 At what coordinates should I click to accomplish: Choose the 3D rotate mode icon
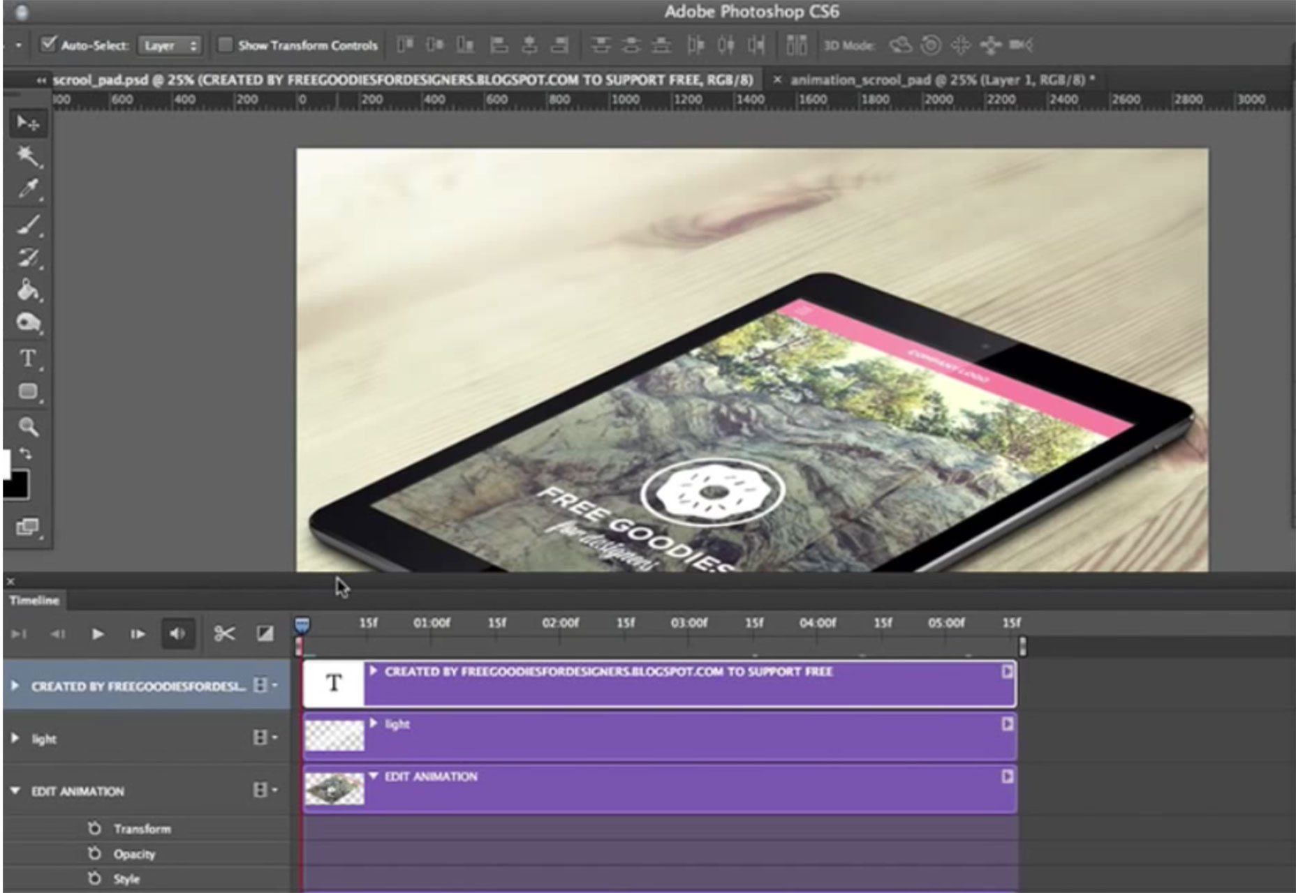coord(900,45)
